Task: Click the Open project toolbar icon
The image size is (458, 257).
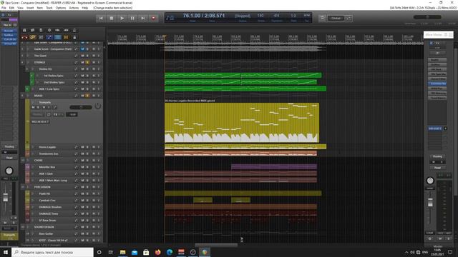Action: pos(33,30)
